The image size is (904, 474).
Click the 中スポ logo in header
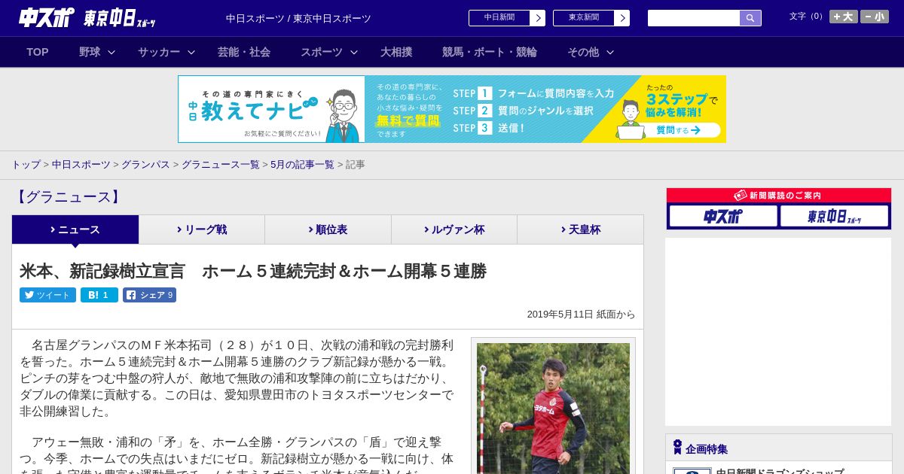coord(46,18)
